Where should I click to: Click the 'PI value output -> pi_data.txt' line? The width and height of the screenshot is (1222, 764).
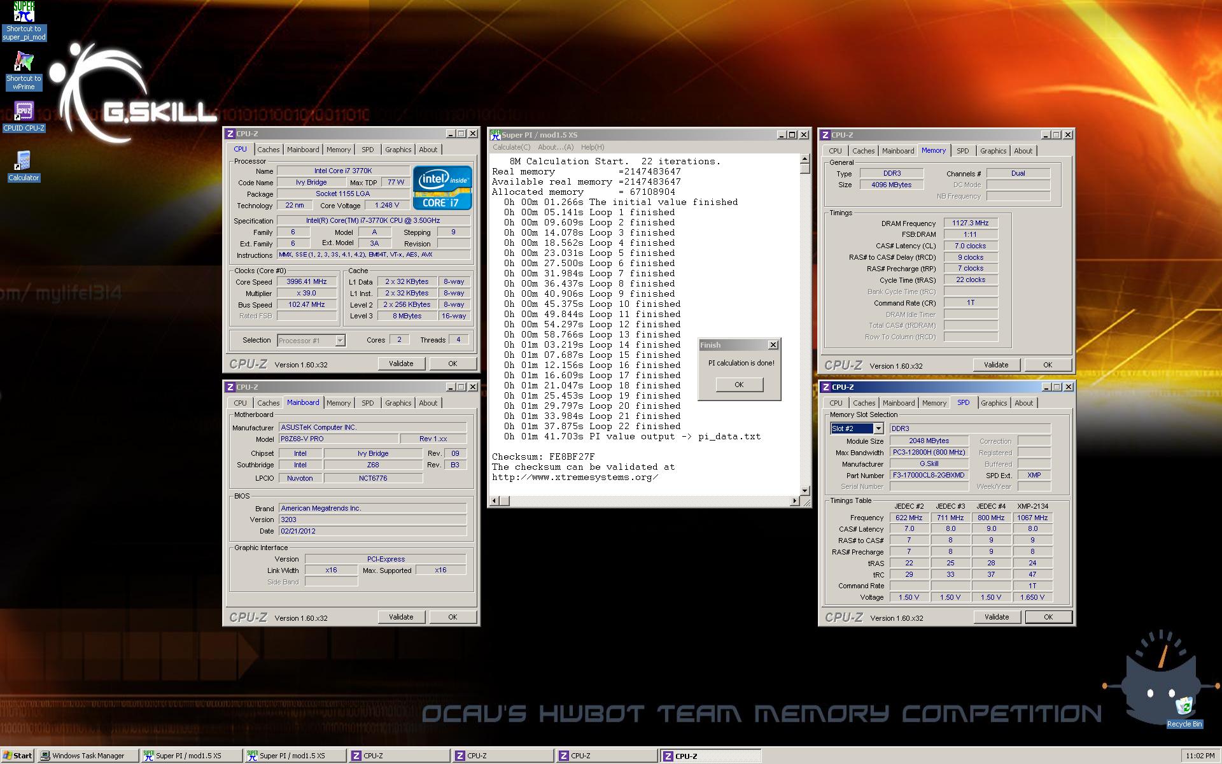(x=633, y=436)
